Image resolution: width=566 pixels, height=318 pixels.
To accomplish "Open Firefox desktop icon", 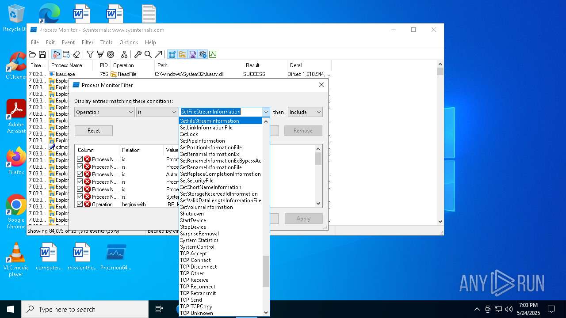I will [16, 161].
